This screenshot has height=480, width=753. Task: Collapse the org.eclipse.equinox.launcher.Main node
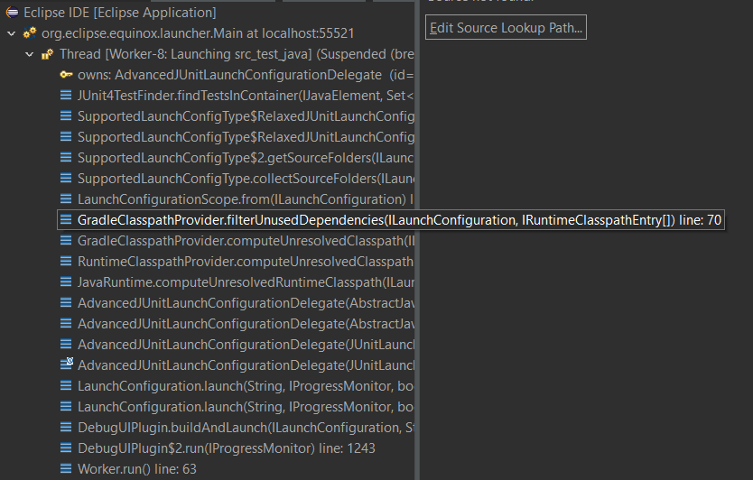point(12,33)
